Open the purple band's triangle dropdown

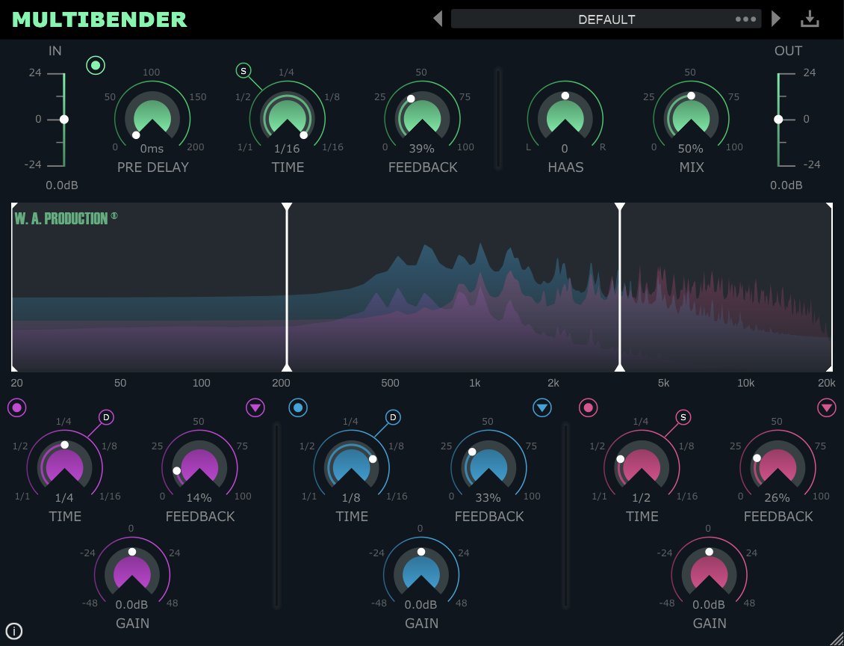255,407
